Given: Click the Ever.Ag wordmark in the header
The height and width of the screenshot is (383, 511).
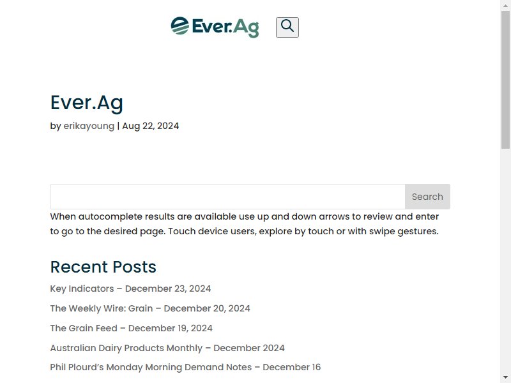Looking at the screenshot, I should coord(225,27).
